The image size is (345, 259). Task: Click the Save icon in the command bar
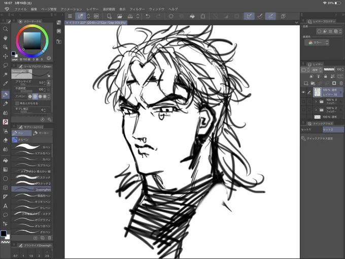tap(130, 16)
